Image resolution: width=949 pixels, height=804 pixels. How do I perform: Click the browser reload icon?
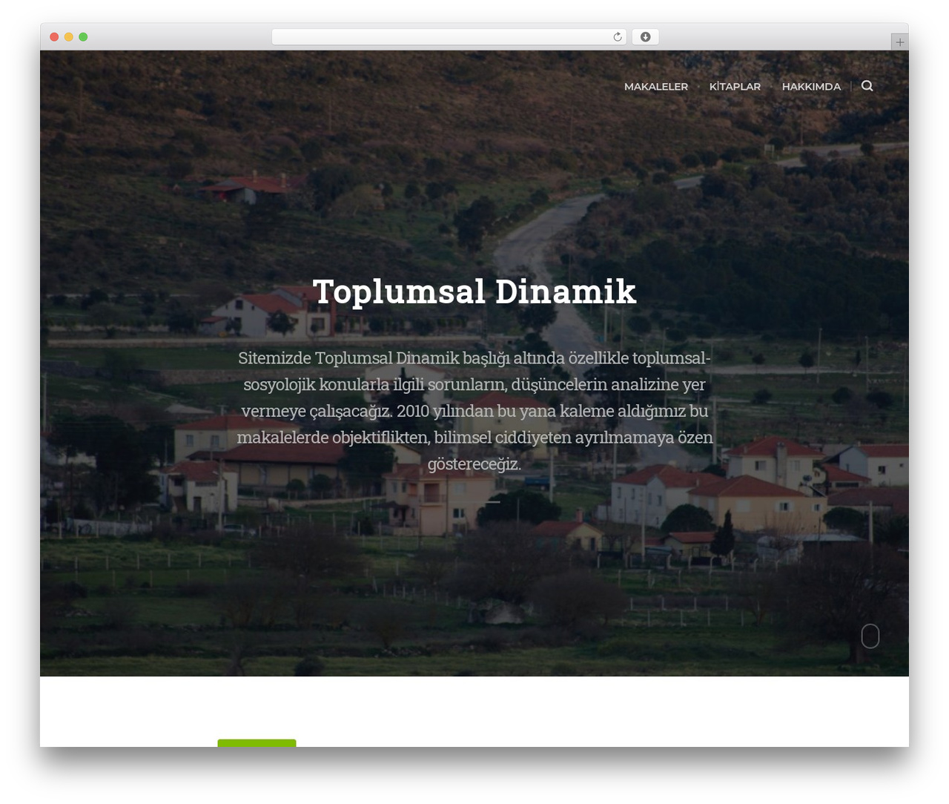[618, 37]
